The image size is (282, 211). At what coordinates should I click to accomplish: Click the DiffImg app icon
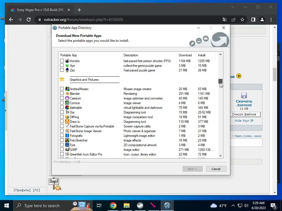click(x=67, y=117)
